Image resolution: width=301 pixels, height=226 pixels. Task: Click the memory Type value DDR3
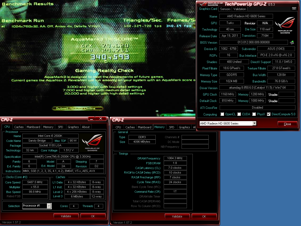point(142,137)
